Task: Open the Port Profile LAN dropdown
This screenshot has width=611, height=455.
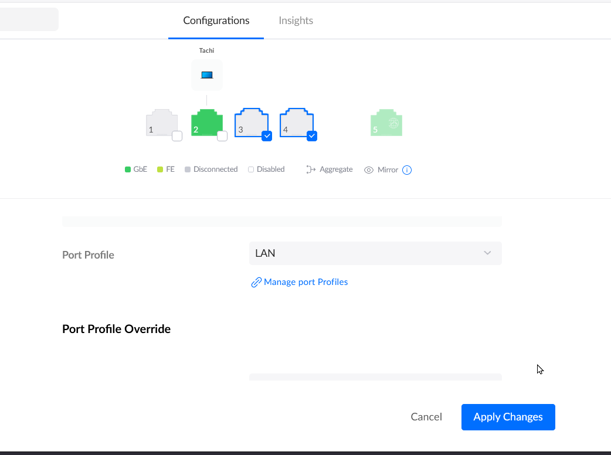Action: click(x=375, y=253)
